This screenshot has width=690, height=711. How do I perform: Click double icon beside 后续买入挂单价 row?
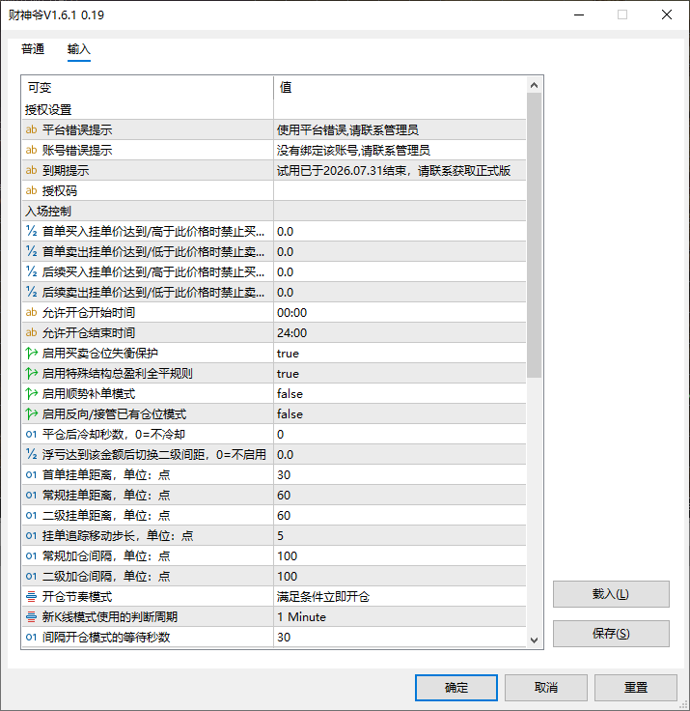point(31,271)
